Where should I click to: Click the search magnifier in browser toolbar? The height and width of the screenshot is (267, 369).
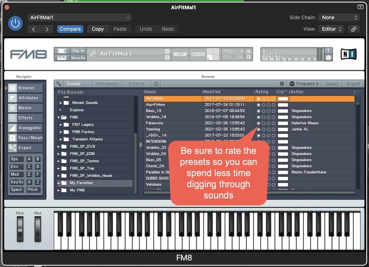tap(58, 84)
